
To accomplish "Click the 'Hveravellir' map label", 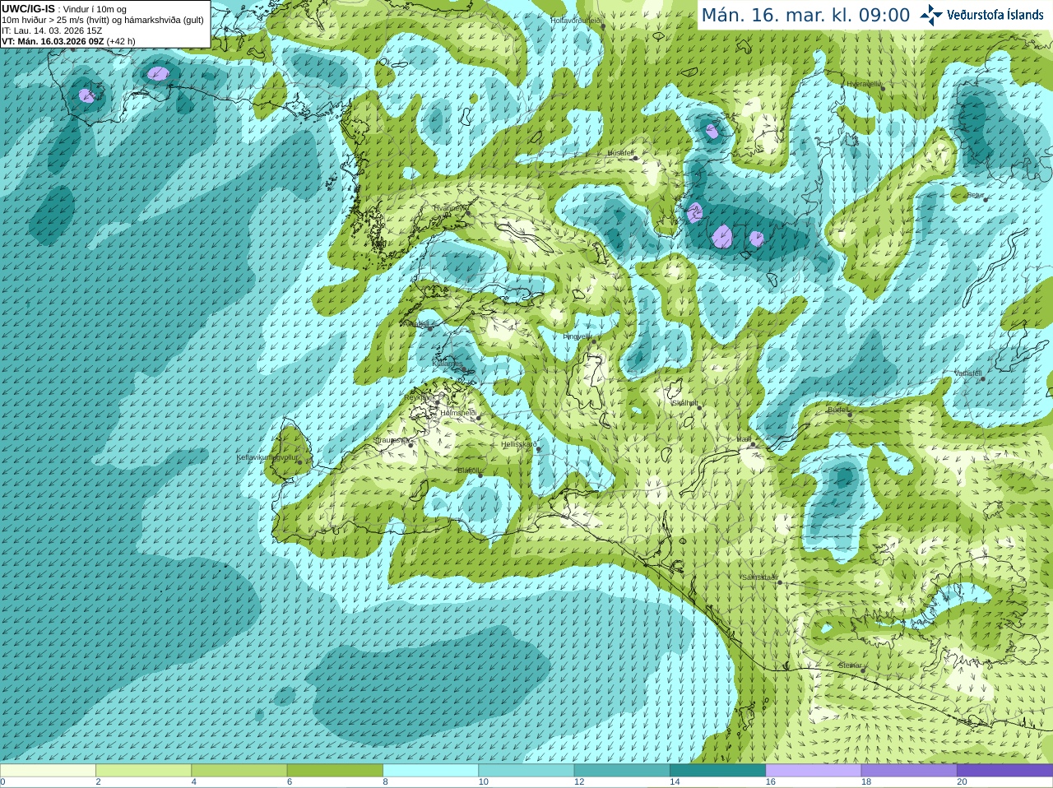I will point(864,84).
